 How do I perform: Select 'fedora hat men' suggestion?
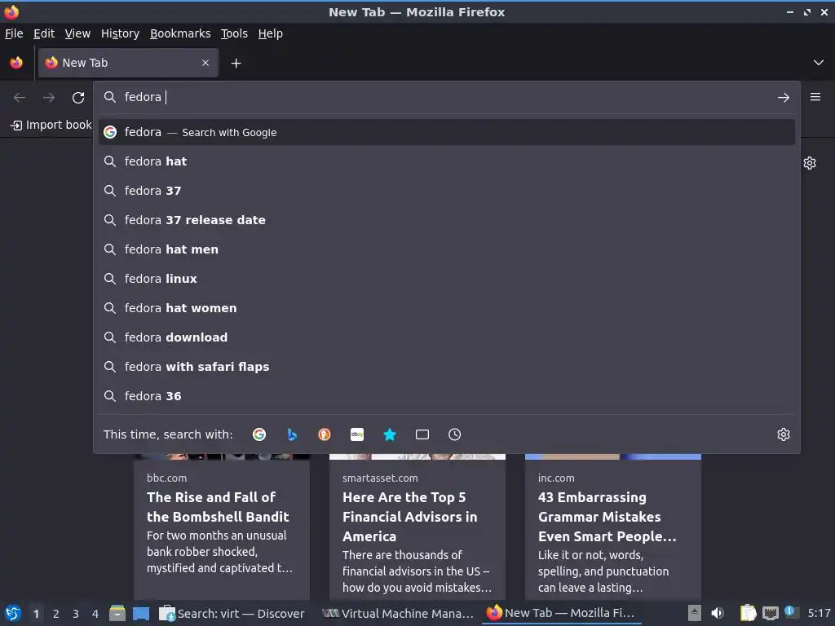[x=446, y=249]
